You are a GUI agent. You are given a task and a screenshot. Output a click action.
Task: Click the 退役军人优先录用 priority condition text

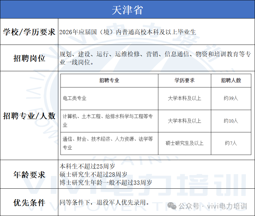point(105,202)
